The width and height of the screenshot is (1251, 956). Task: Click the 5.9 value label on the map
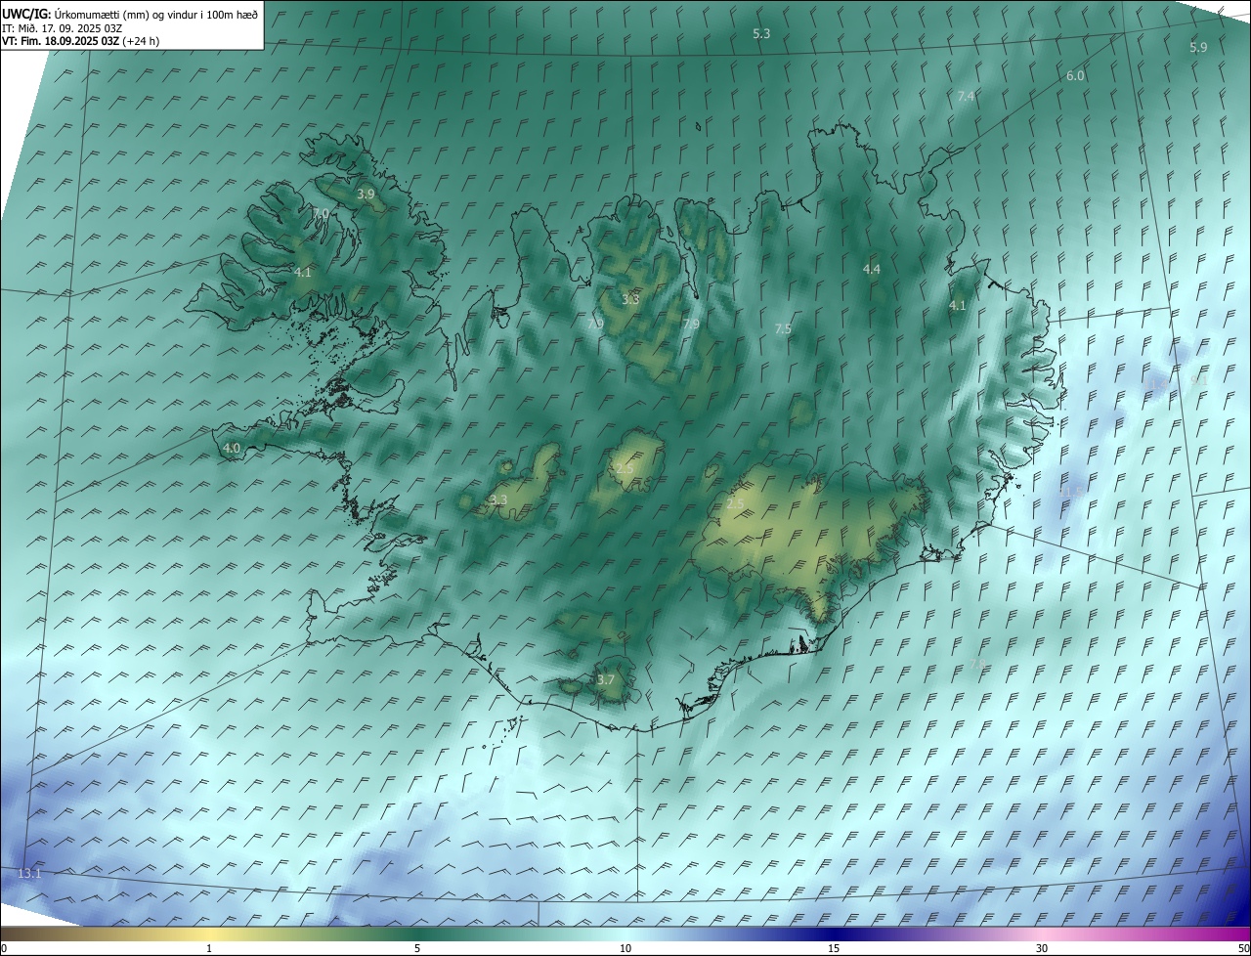point(1198,48)
